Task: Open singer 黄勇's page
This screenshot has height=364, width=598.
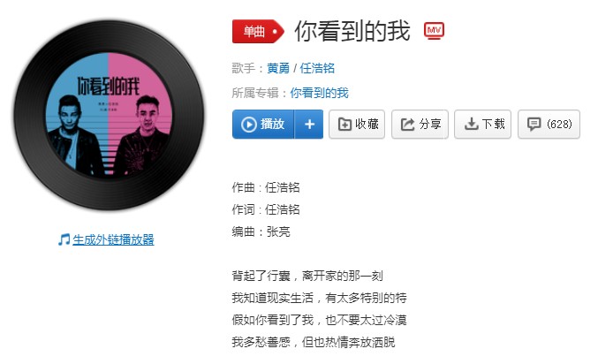Action: (278, 68)
